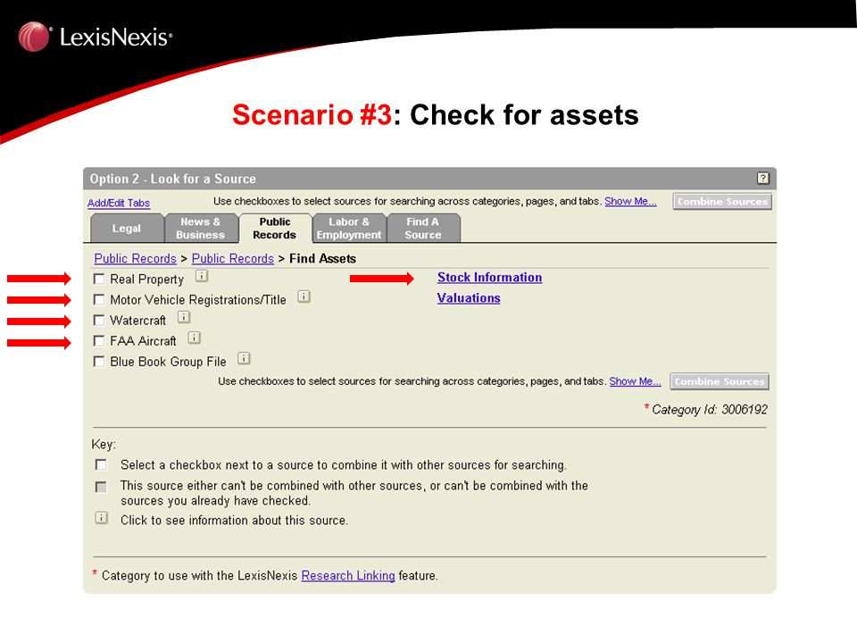Open the Find A Source tab

tap(423, 228)
